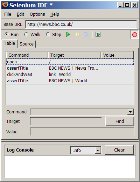The height and width of the screenshot is (182, 140).
Task: Select the Walk radio button
Action: tap(26, 34)
